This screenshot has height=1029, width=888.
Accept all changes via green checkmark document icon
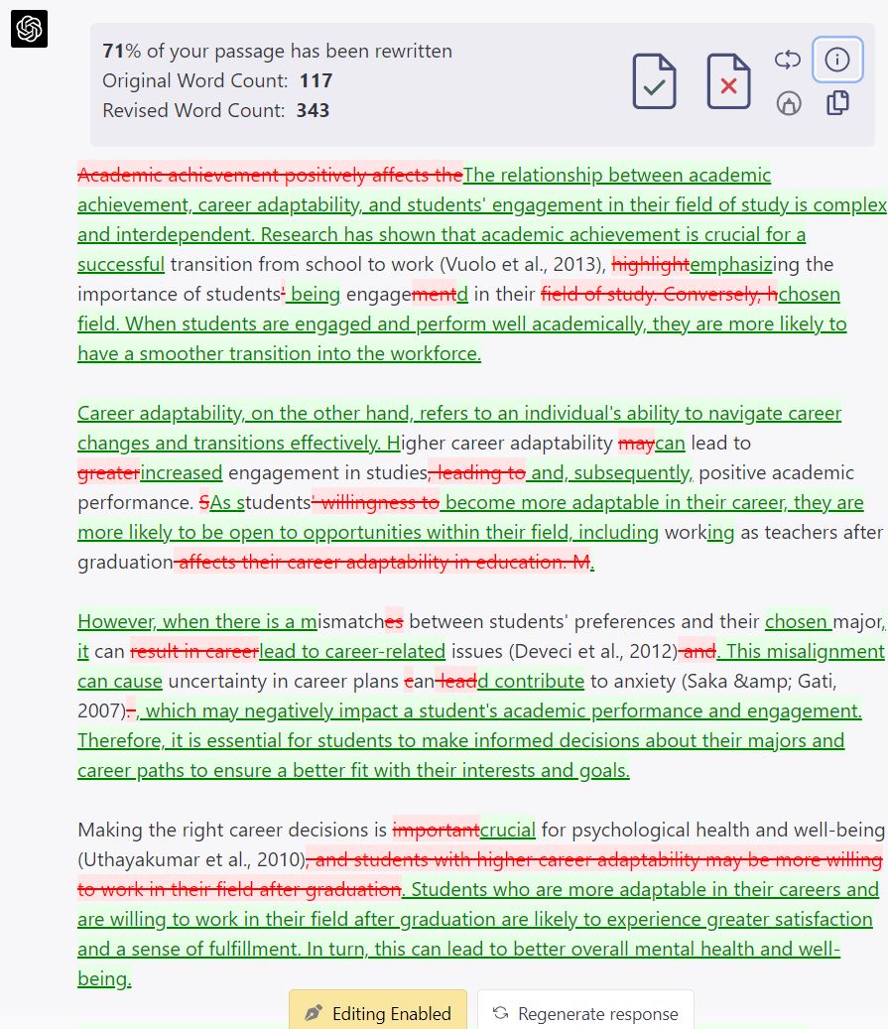pos(653,81)
